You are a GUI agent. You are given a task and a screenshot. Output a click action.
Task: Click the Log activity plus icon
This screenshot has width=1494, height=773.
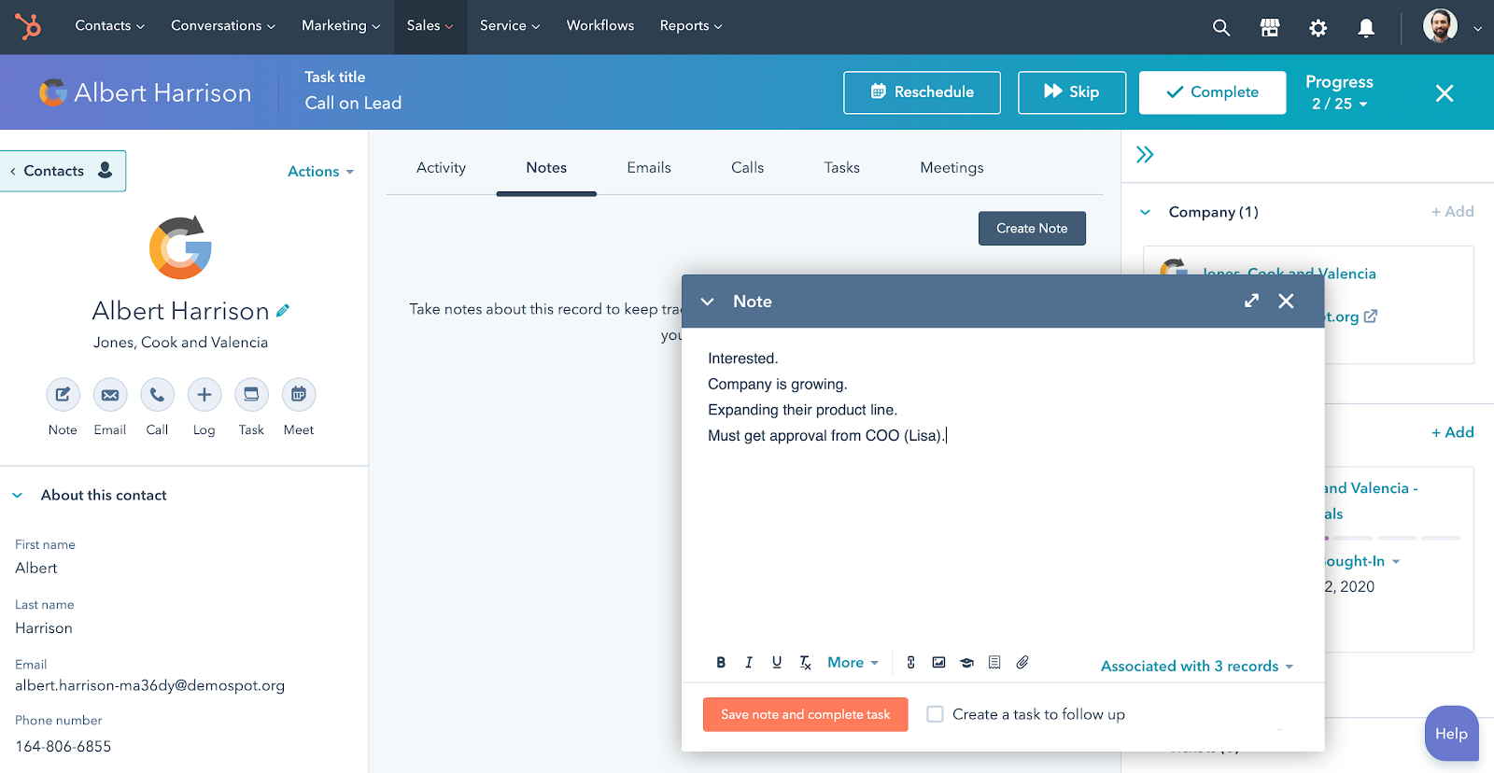coord(204,395)
